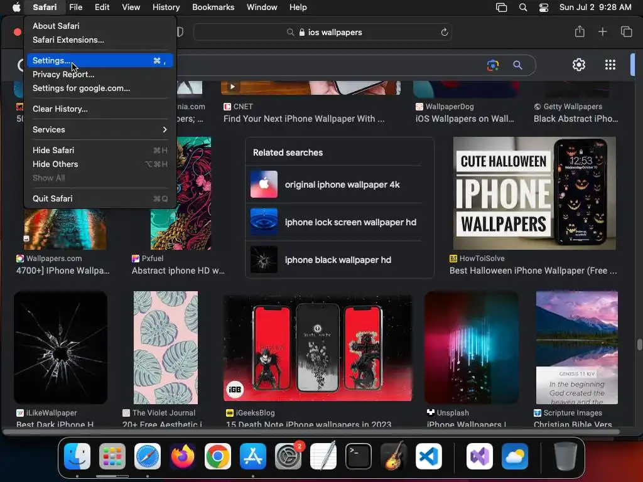Click the blue Google search magnifier
Viewport: 643px width, 482px height.
point(517,65)
